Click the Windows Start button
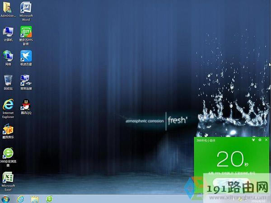 (x=6, y=199)
